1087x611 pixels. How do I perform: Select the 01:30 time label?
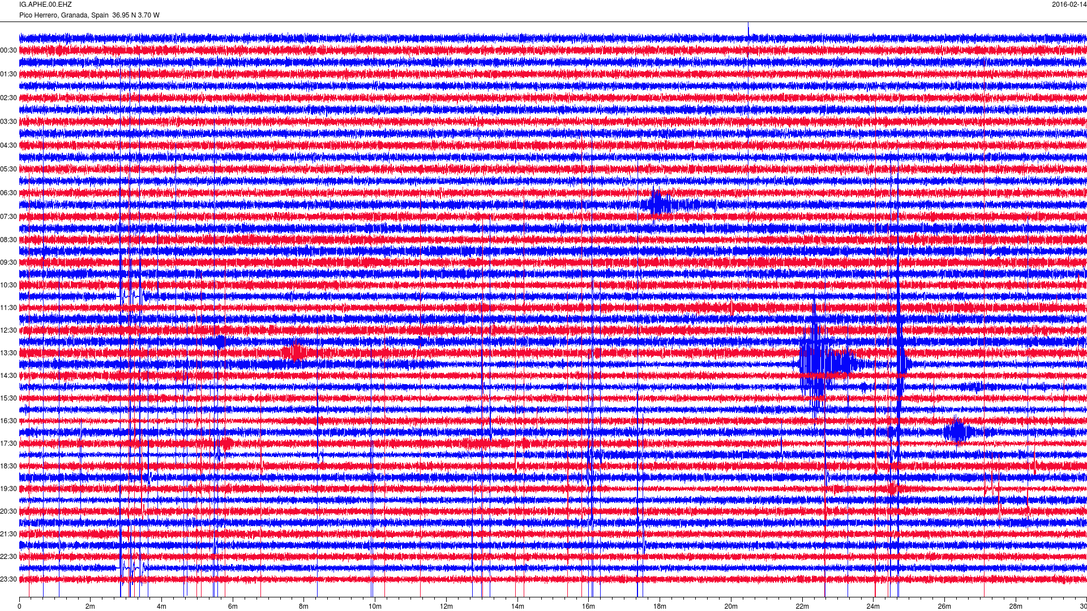[x=8, y=74]
